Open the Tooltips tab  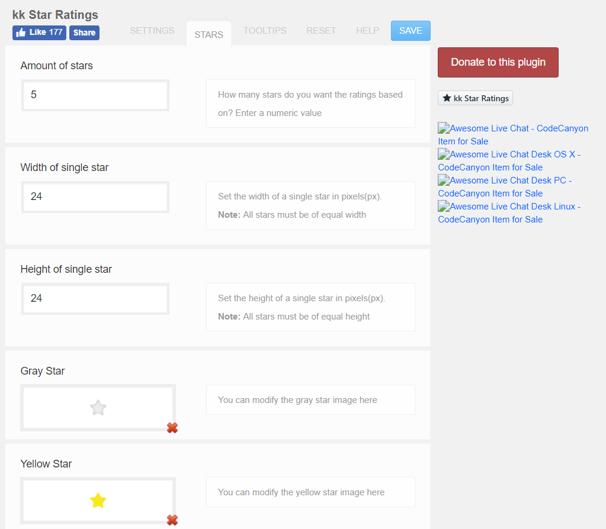coord(265,31)
